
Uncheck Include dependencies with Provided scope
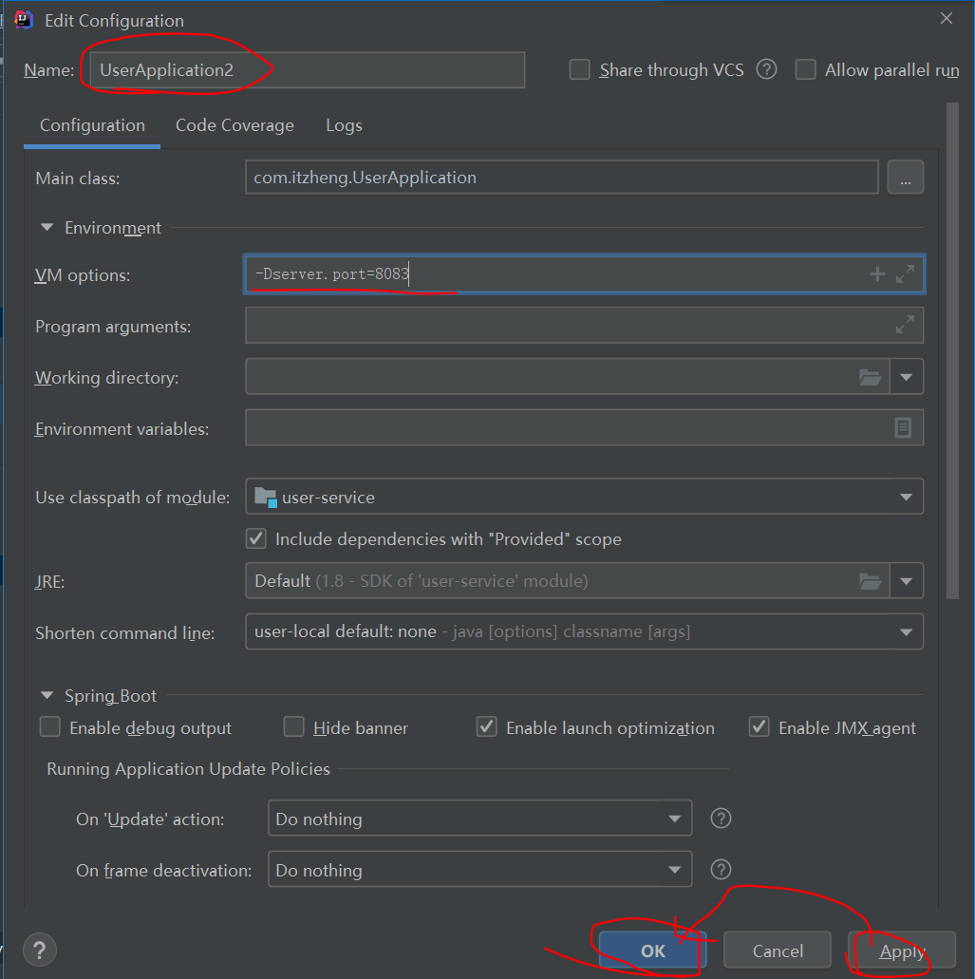pyautogui.click(x=256, y=538)
